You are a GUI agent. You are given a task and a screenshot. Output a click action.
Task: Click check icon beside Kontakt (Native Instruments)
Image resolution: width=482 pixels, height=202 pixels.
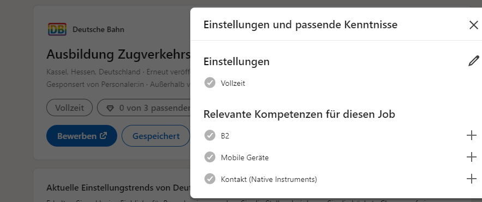click(210, 179)
